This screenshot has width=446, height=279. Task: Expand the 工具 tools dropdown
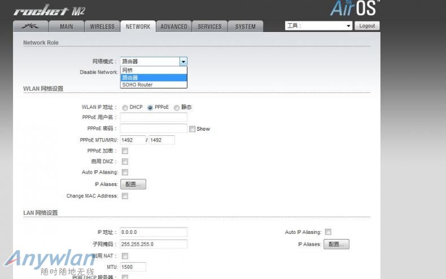coord(318,26)
